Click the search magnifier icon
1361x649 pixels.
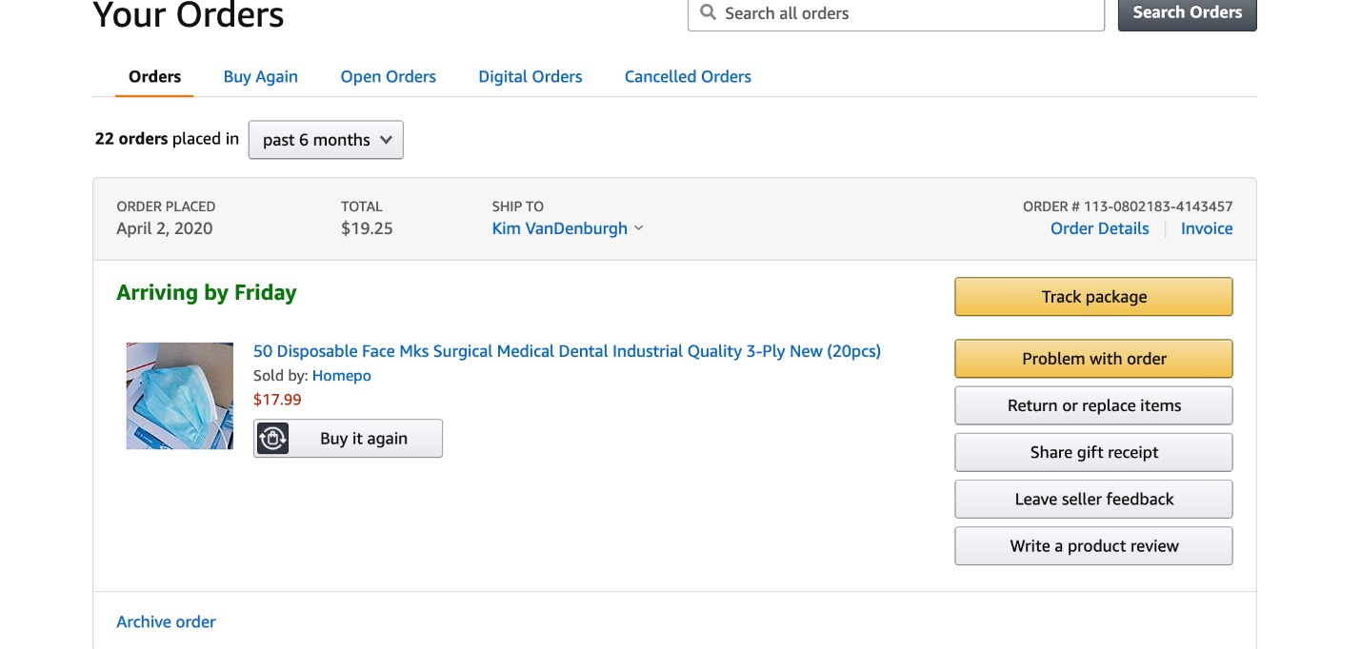coord(708,12)
